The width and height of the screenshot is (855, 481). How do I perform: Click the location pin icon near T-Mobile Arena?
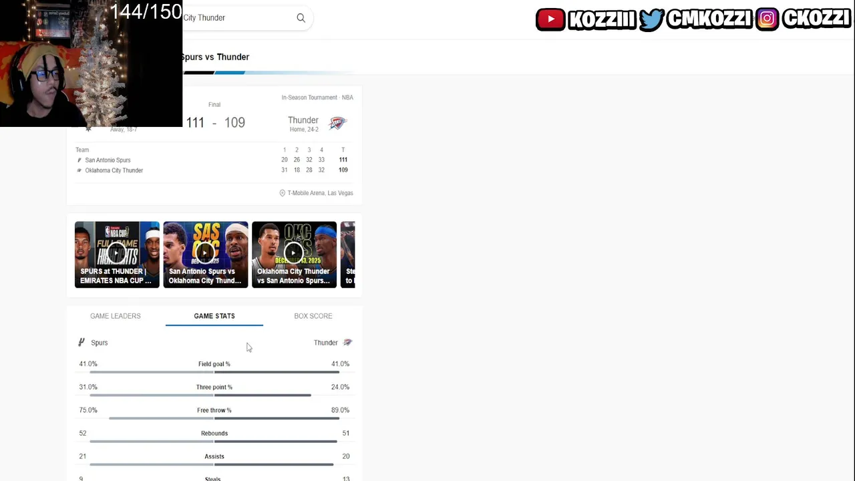pyautogui.click(x=282, y=193)
